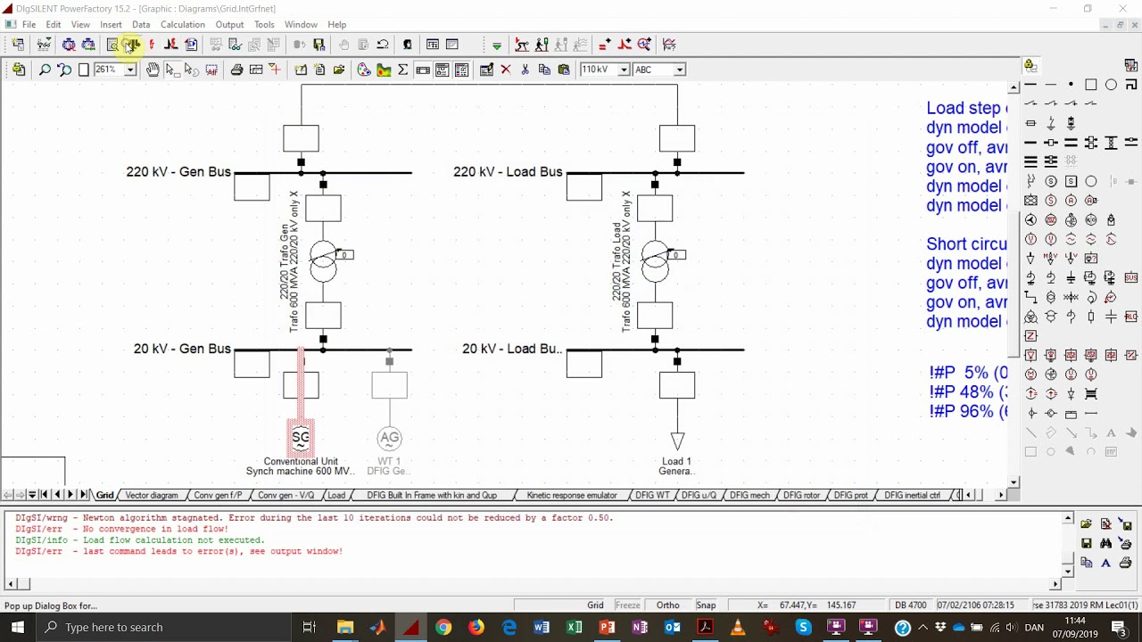Click the binoculars search icon in output window

pyautogui.click(x=1105, y=543)
